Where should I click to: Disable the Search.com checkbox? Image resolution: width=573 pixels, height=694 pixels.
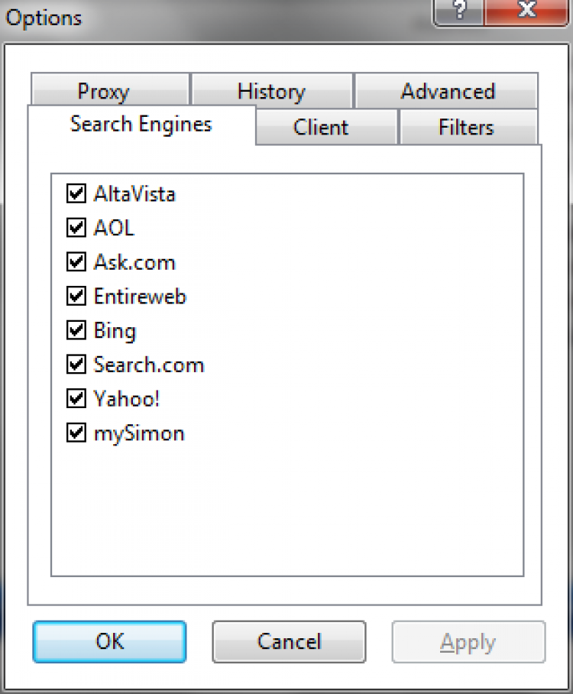point(76,365)
